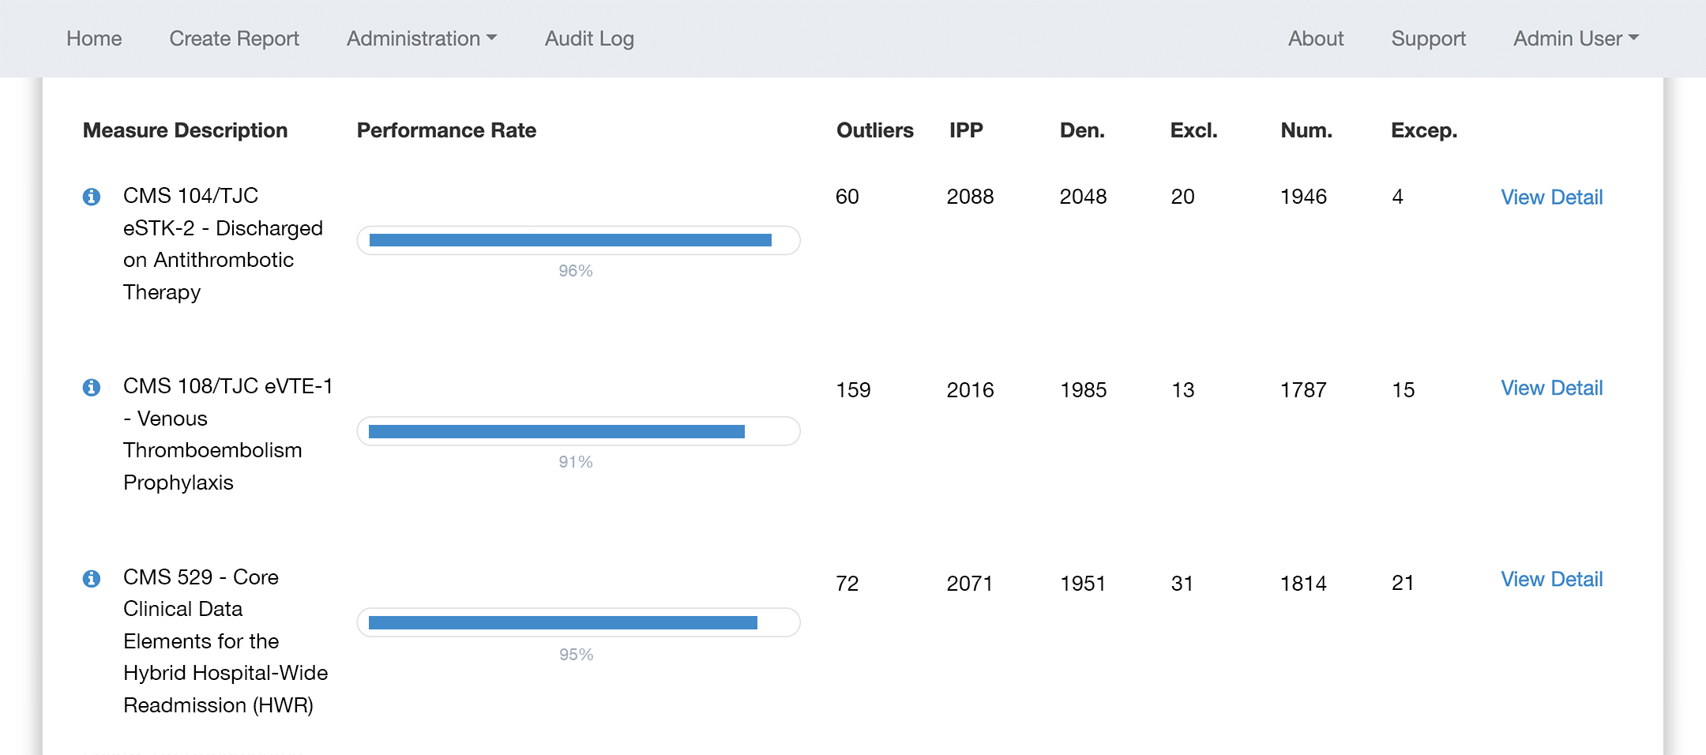This screenshot has height=755, width=1706.
Task: Select the Outliers column header
Action: coord(874,130)
